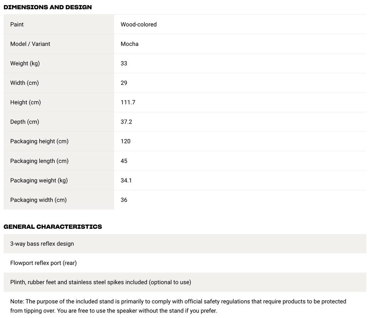The height and width of the screenshot is (318, 370).
Task: Select the 120 packaging height value
Action: tap(126, 141)
